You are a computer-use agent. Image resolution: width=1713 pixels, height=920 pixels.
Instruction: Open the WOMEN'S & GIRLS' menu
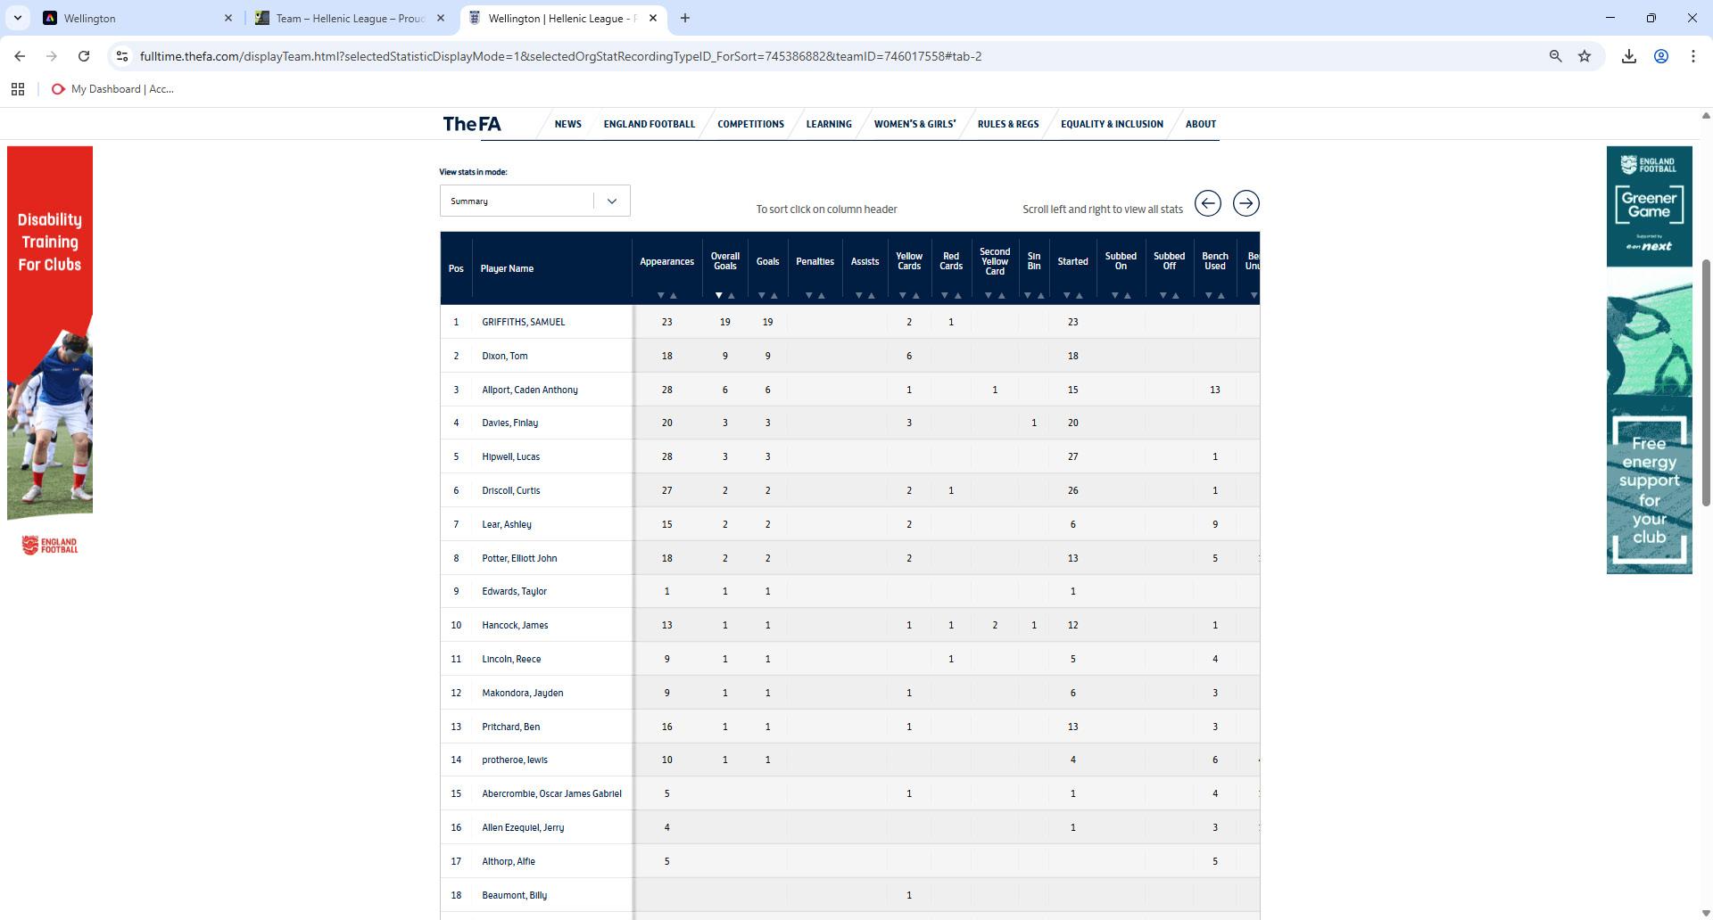coord(914,124)
